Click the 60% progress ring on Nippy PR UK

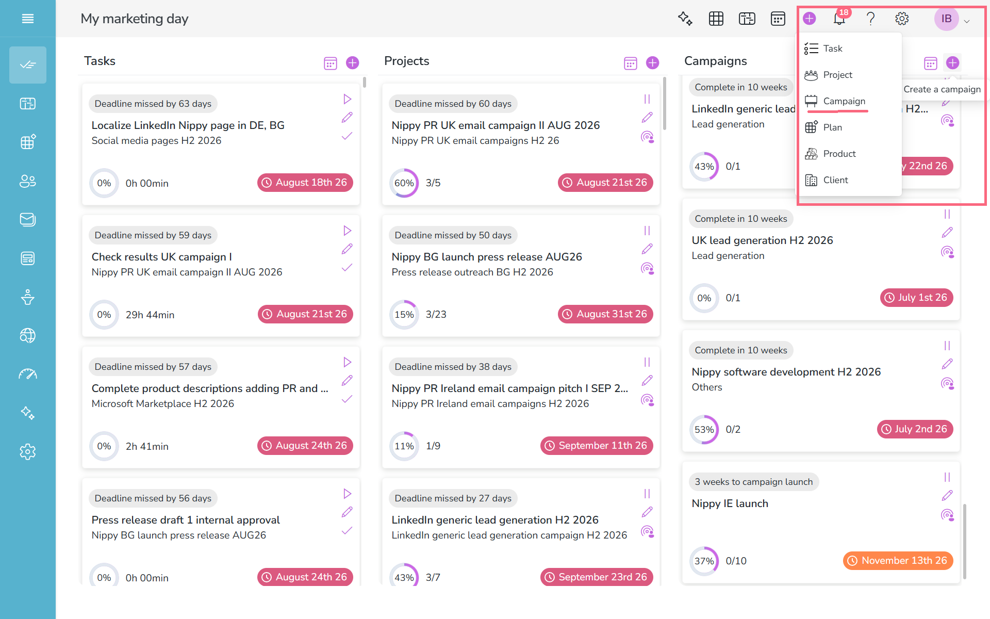click(x=404, y=183)
